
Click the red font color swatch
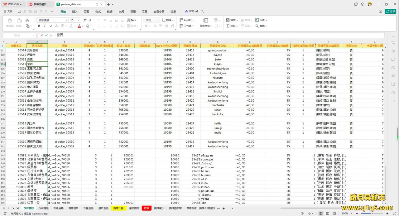click(79, 26)
